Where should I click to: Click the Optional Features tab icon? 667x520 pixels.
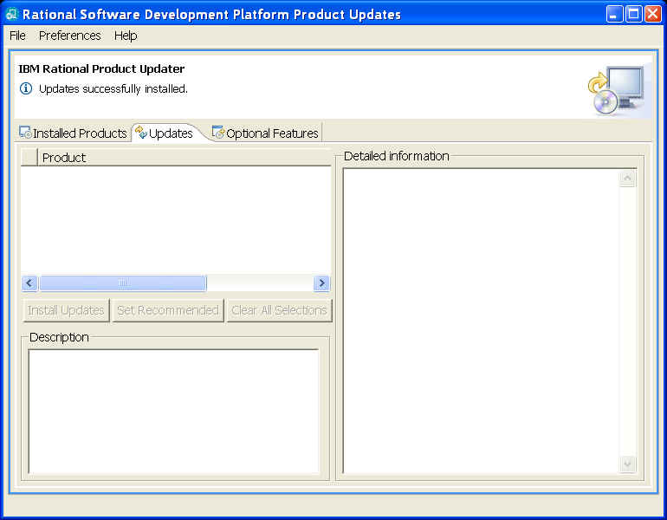pyautogui.click(x=217, y=133)
